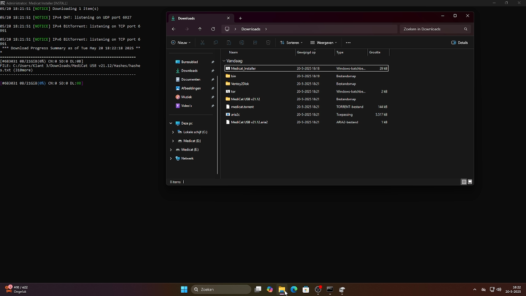Switch to the command prompt taskbar icon

(330, 289)
